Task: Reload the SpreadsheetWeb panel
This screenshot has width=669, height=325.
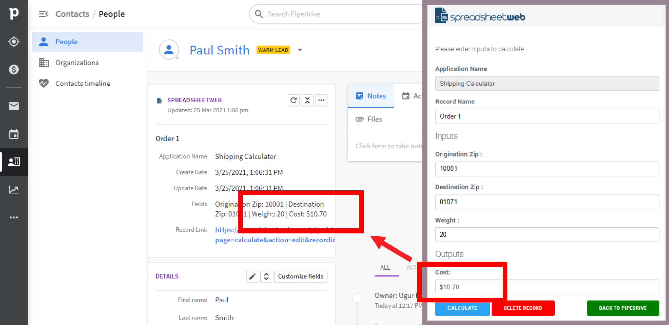Action: click(293, 100)
